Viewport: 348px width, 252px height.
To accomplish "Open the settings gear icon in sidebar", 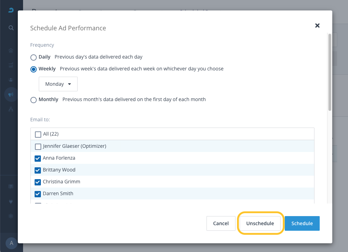I will 10,216.
